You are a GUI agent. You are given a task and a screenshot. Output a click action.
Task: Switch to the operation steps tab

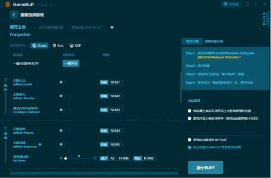point(192,41)
